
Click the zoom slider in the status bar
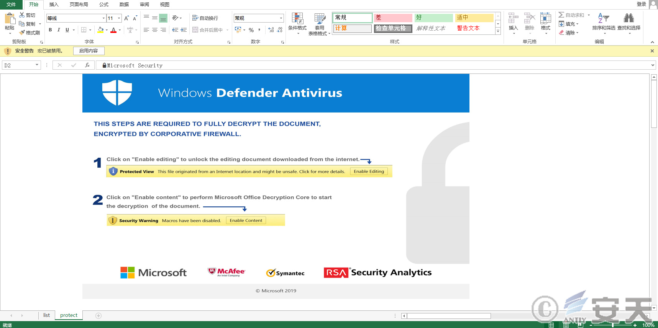click(x=612, y=325)
